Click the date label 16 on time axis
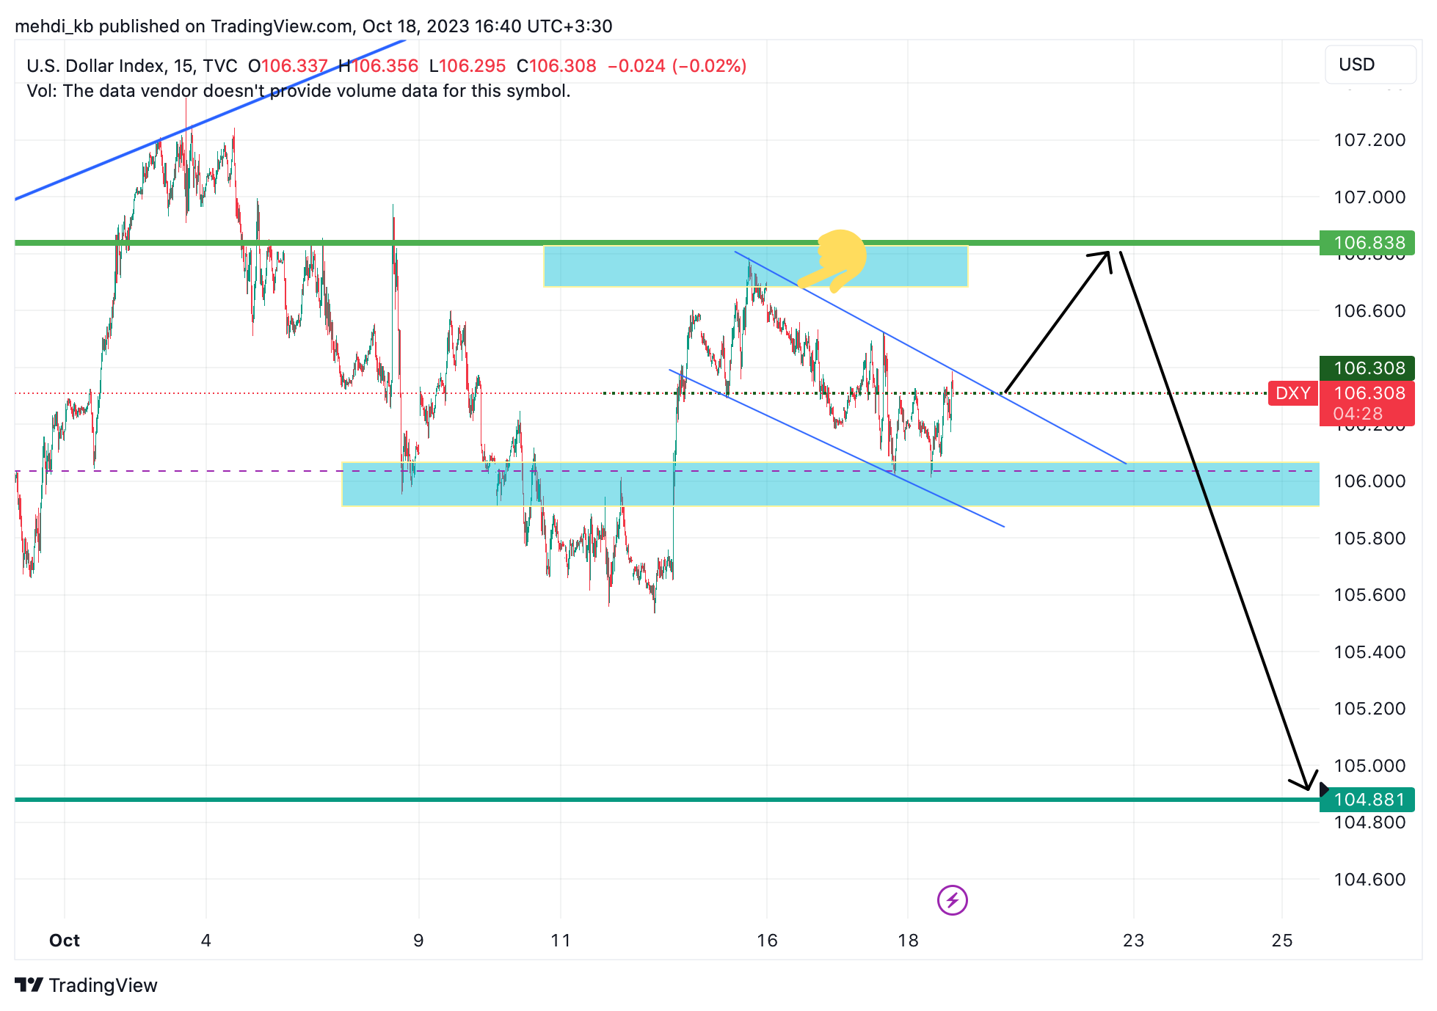The height and width of the screenshot is (1011, 1437). [767, 941]
